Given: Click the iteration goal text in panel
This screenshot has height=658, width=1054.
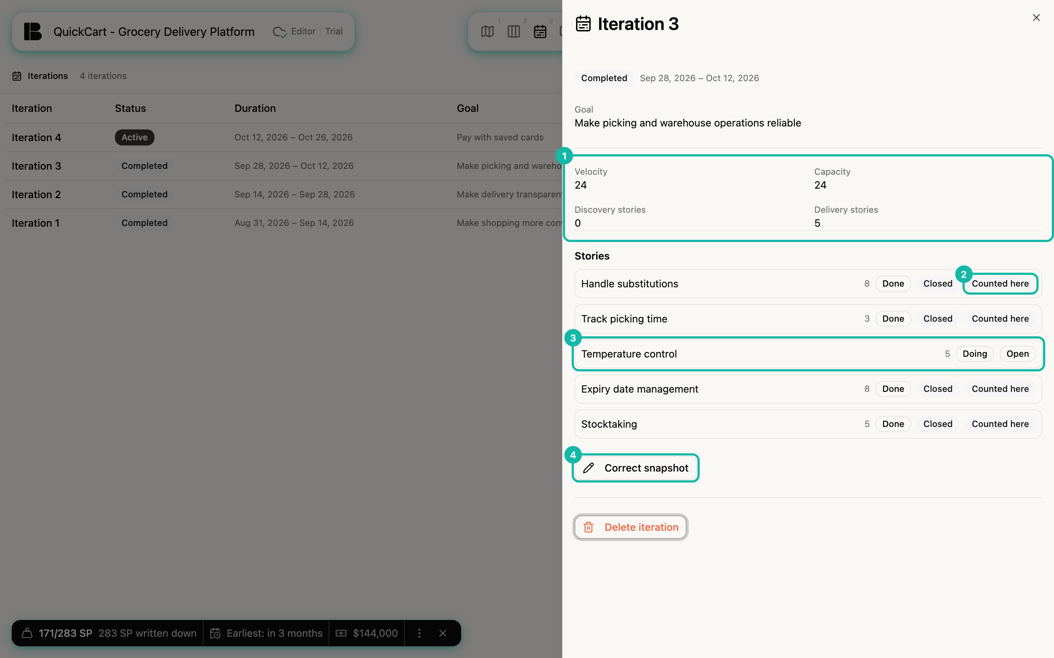Looking at the screenshot, I should [x=687, y=123].
